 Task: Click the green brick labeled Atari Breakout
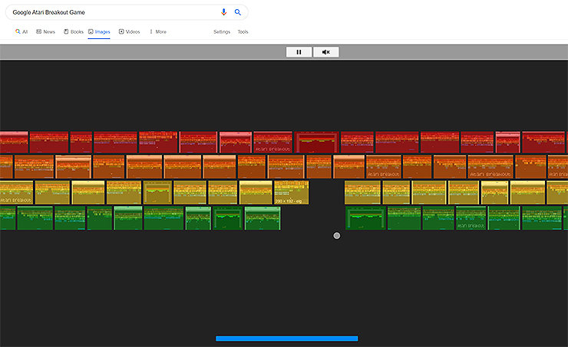tap(471, 218)
